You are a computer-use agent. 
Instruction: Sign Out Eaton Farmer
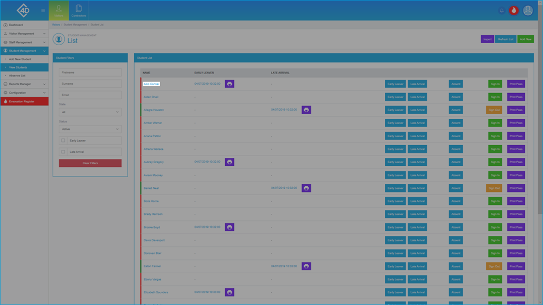point(494,266)
